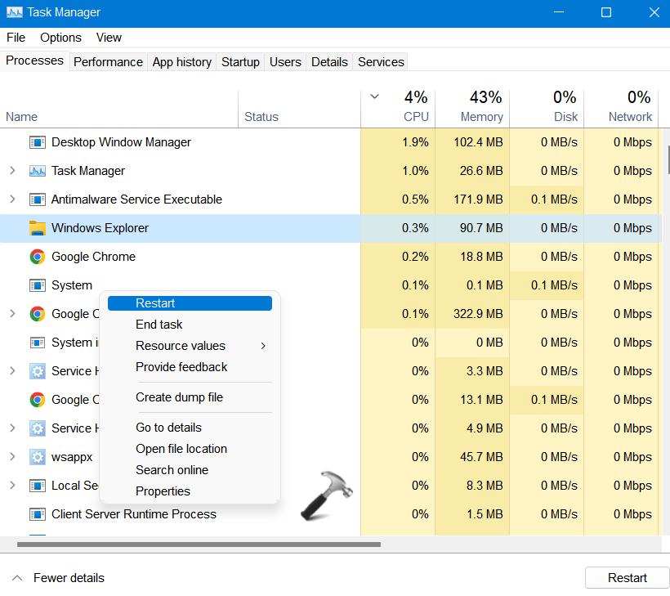Image resolution: width=670 pixels, height=596 pixels.
Task: Click the System process icon
Action: pyautogui.click(x=37, y=285)
